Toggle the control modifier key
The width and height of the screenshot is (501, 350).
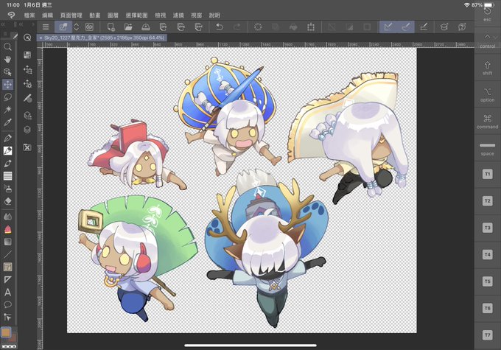pos(487,41)
